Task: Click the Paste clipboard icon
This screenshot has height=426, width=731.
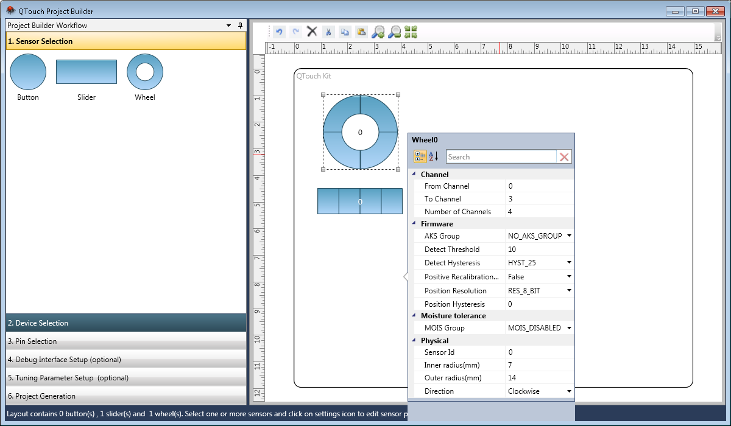Action: [x=361, y=32]
